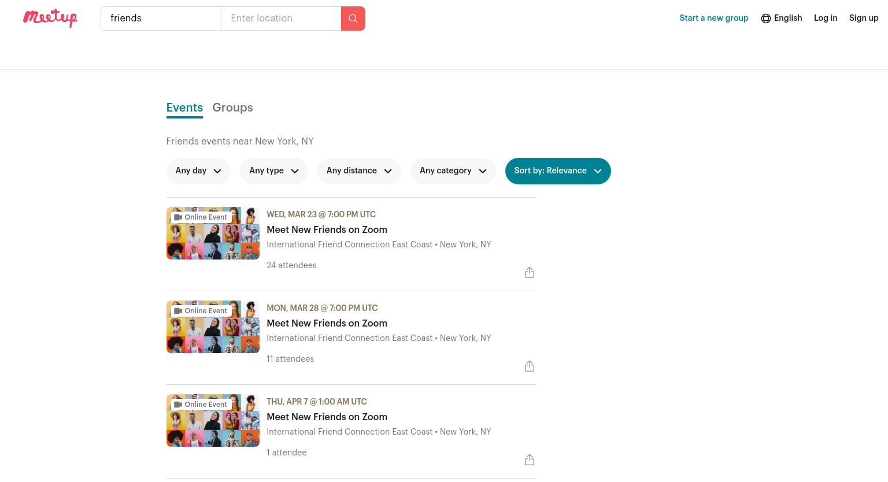The width and height of the screenshot is (888, 482).
Task: Click the Meetup logo
Action: coord(50,18)
